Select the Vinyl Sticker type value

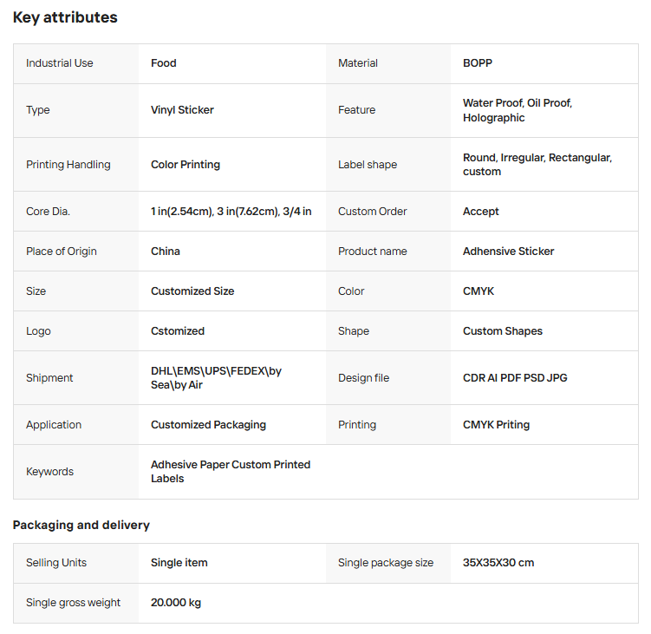pos(182,110)
